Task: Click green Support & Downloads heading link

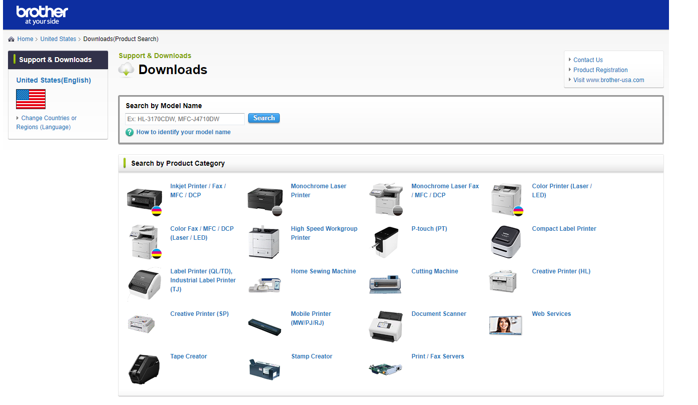Action: point(155,56)
